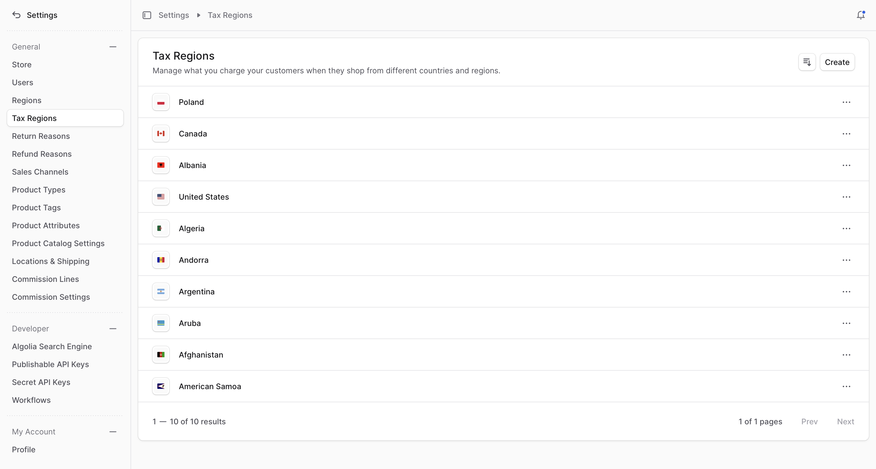The height and width of the screenshot is (469, 876).
Task: Open the United States row options menu
Action: click(846, 197)
